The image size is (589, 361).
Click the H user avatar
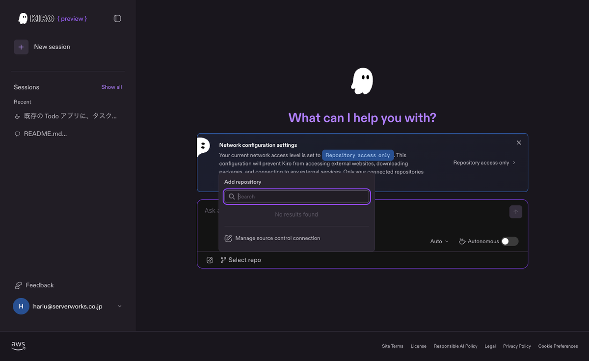21,306
